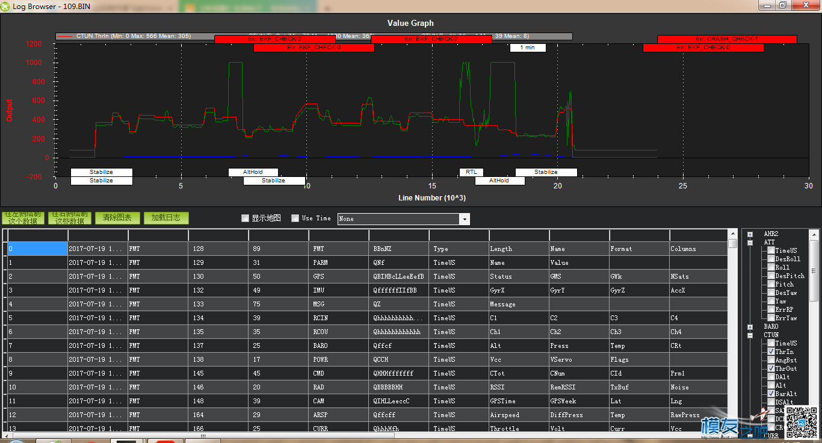Collapse the ATT tree node
The width and height of the screenshot is (822, 443).
750,243
